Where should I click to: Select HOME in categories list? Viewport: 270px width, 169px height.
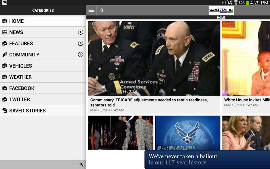tap(43, 21)
